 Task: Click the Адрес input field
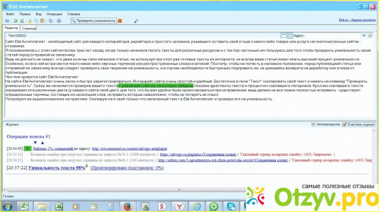click(x=332, y=35)
